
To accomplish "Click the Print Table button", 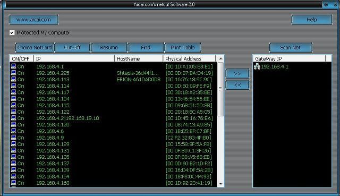I will 183,47.
